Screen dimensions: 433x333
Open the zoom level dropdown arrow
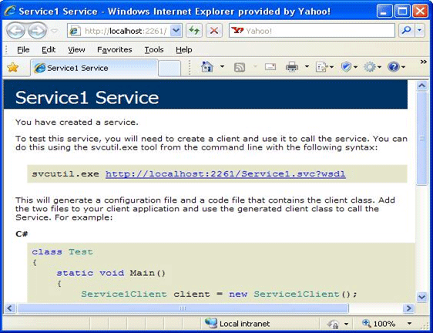(x=409, y=323)
